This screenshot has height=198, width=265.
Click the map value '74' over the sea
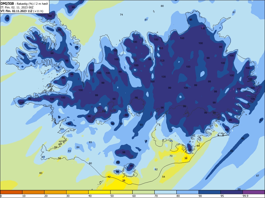pos(121,15)
